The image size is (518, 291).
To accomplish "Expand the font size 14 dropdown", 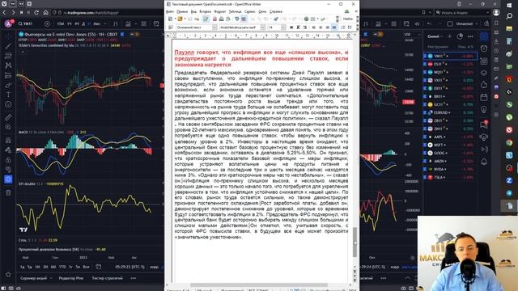I will (x=283, y=27).
